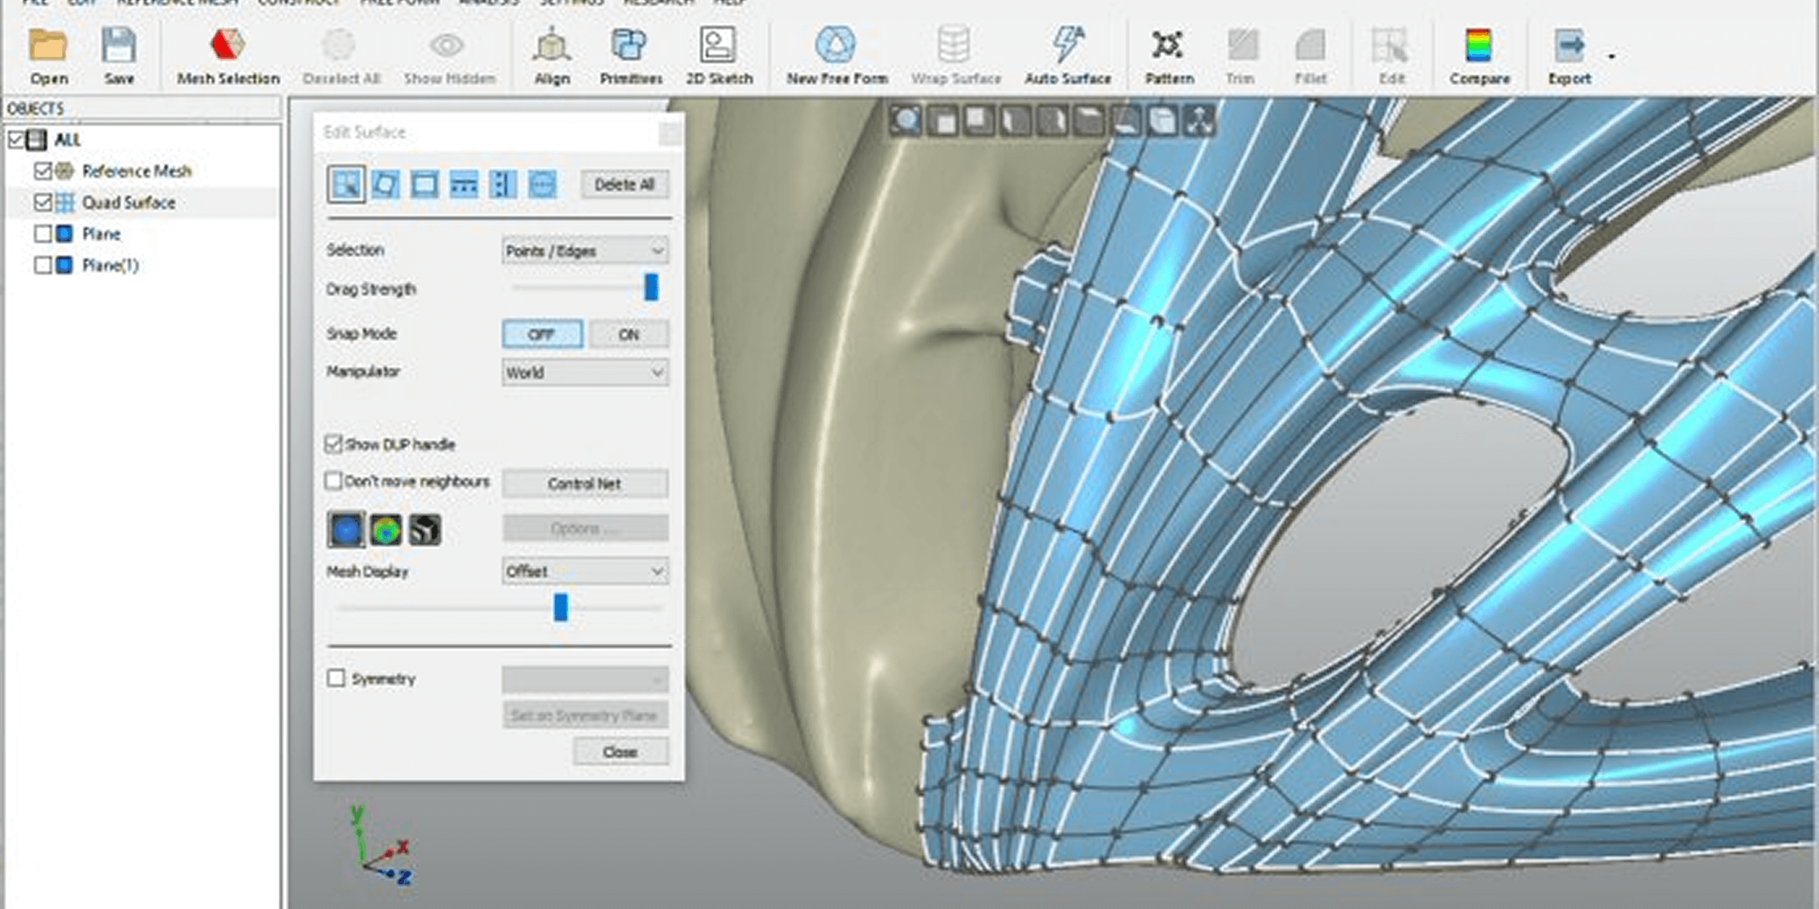Click the XYZ axis triad in viewport
Viewport: 1819px width, 909px height.
coord(381,846)
